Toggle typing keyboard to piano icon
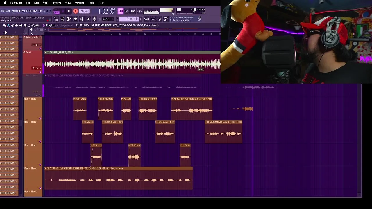Viewport: 372px width, 209px height. (120, 11)
